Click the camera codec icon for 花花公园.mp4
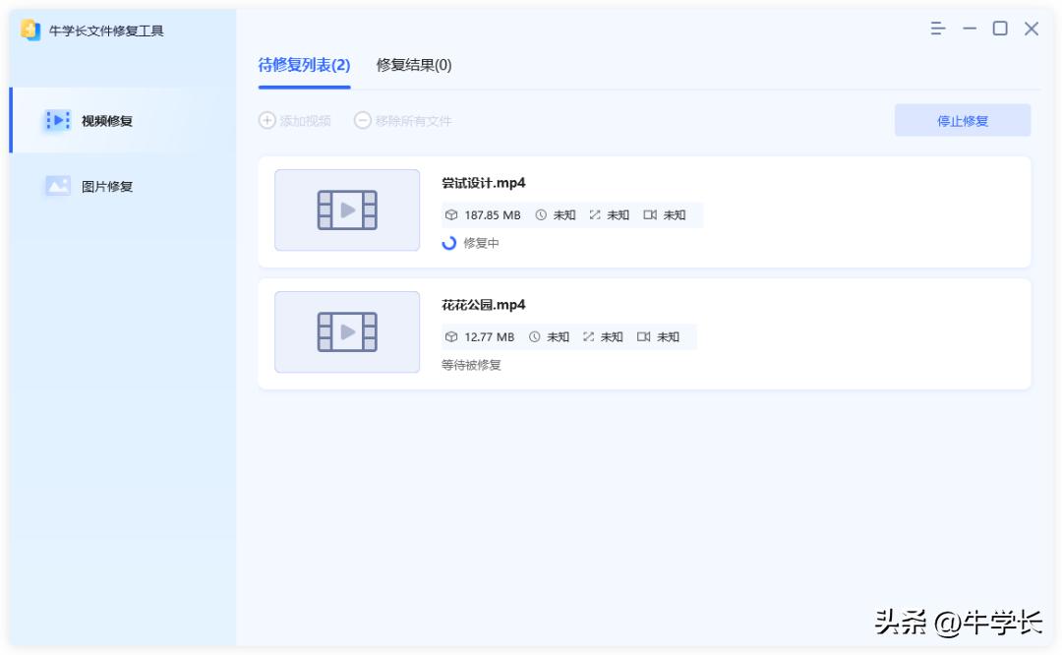Viewport: 1062px width, 655px height. click(x=642, y=336)
